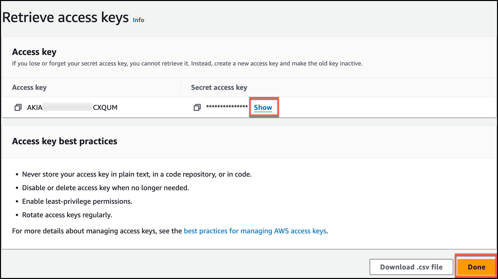
Task: Click the bold Access key section heading
Action: [34, 52]
